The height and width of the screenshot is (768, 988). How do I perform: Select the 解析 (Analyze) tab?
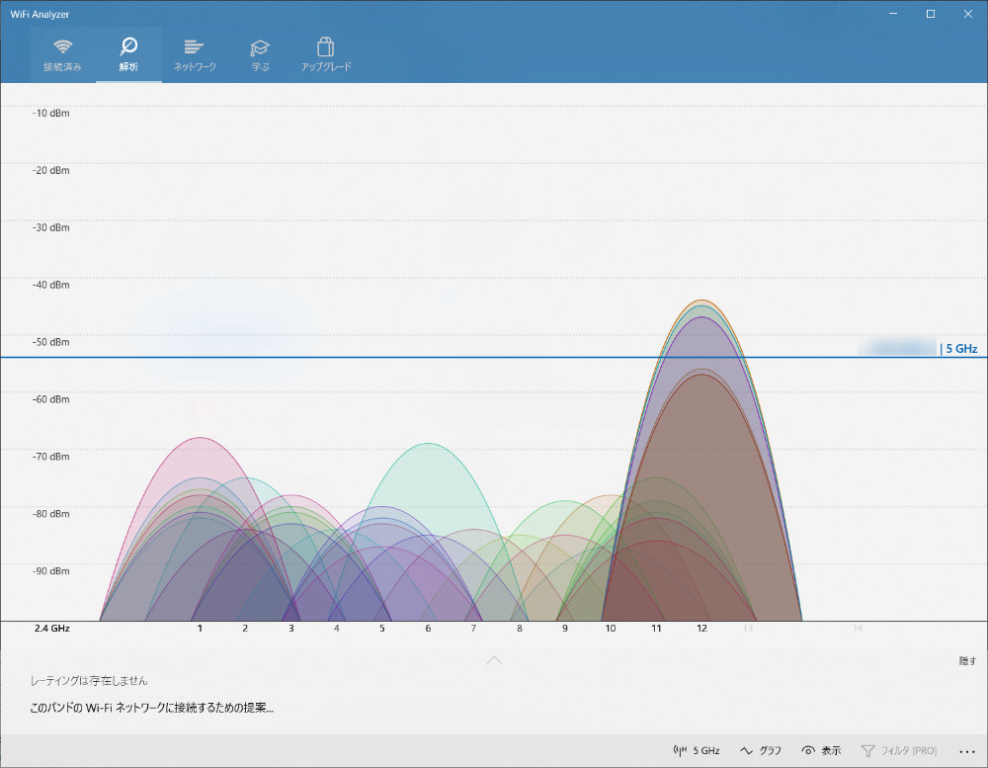pyautogui.click(x=128, y=55)
